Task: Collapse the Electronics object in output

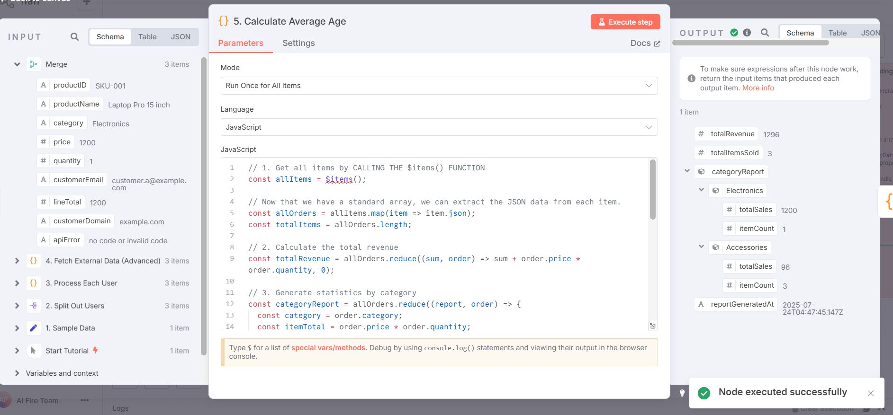Action: coord(702,190)
